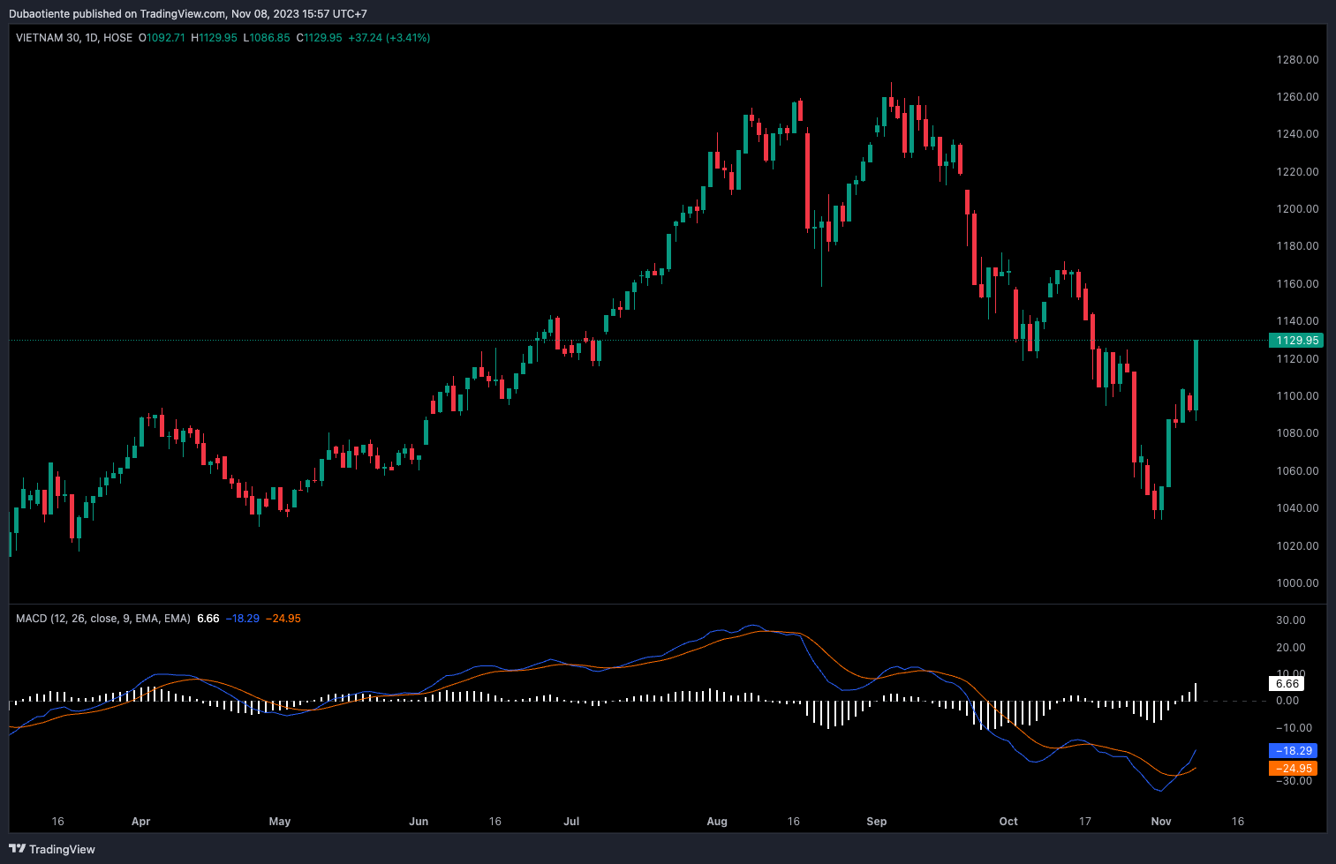The image size is (1336, 864).
Task: Click the latest tall green candlestick
Action: point(1196,375)
